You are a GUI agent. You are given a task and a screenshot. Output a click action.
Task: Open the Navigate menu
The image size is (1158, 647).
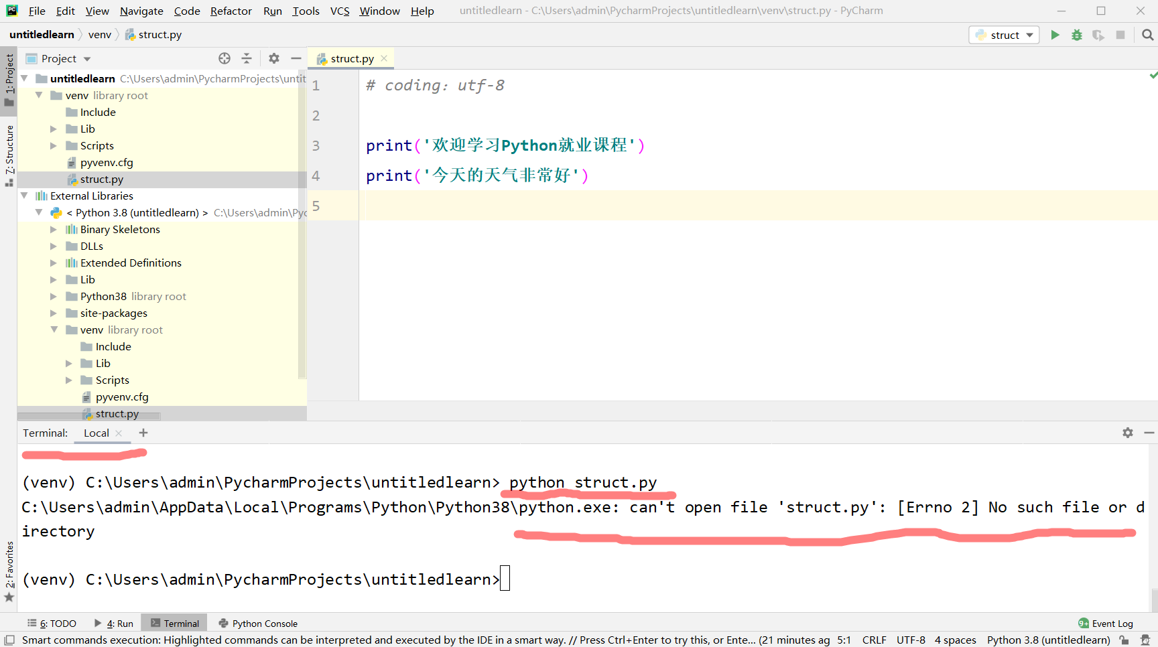pyautogui.click(x=141, y=11)
